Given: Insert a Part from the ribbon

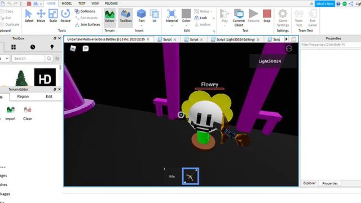Looking at the screenshot, I should 142,16.
